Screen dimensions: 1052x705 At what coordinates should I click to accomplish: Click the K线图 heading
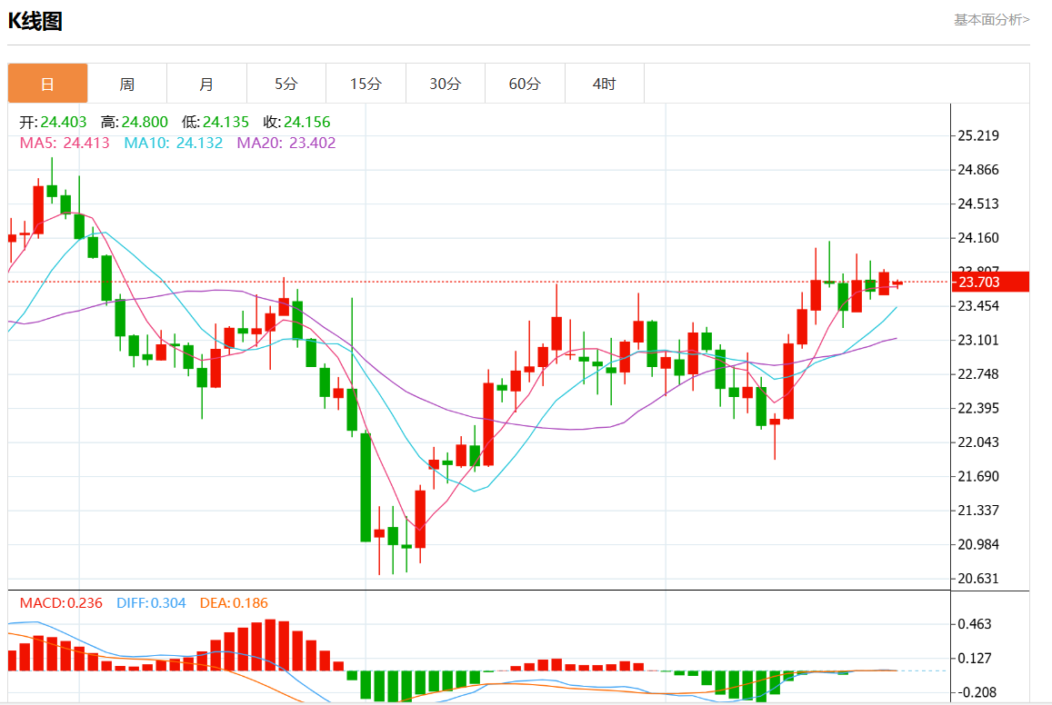point(35,22)
